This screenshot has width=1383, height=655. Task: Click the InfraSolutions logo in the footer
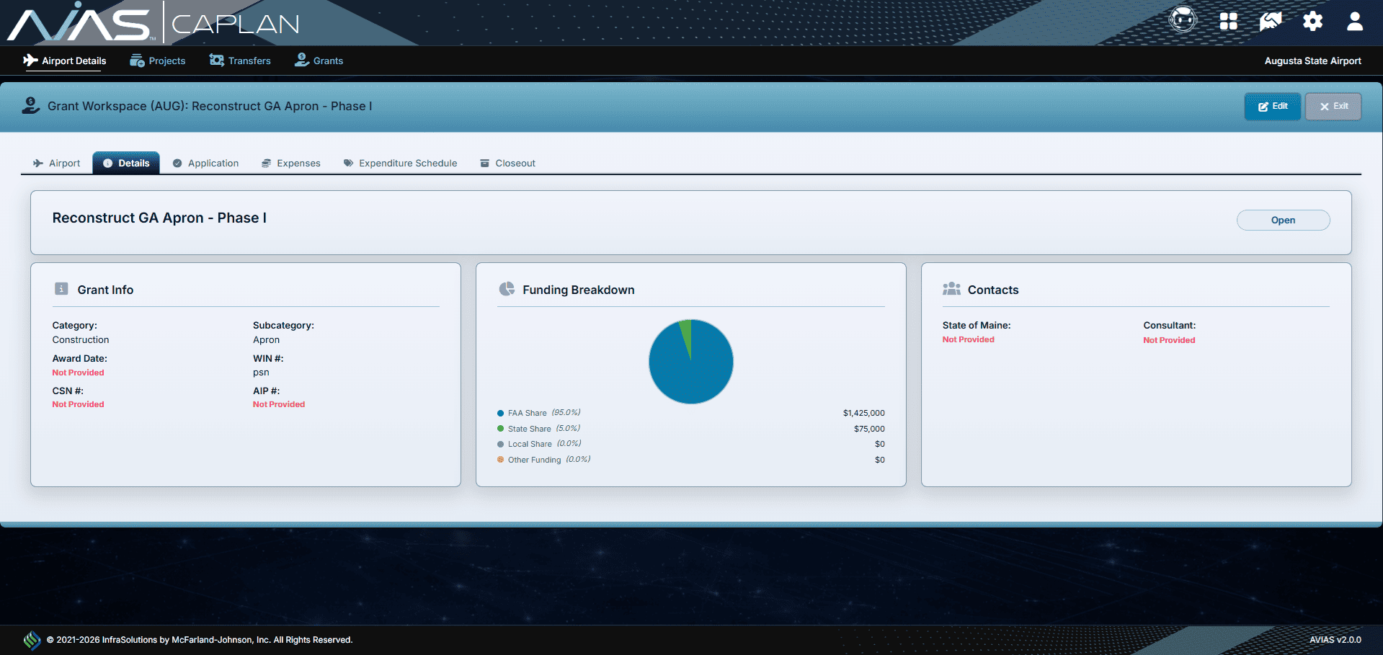[32, 639]
